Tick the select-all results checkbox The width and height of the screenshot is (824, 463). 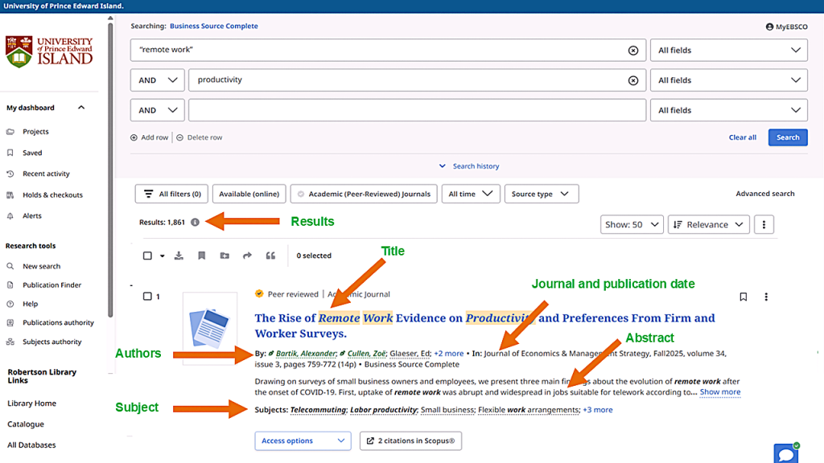click(147, 256)
